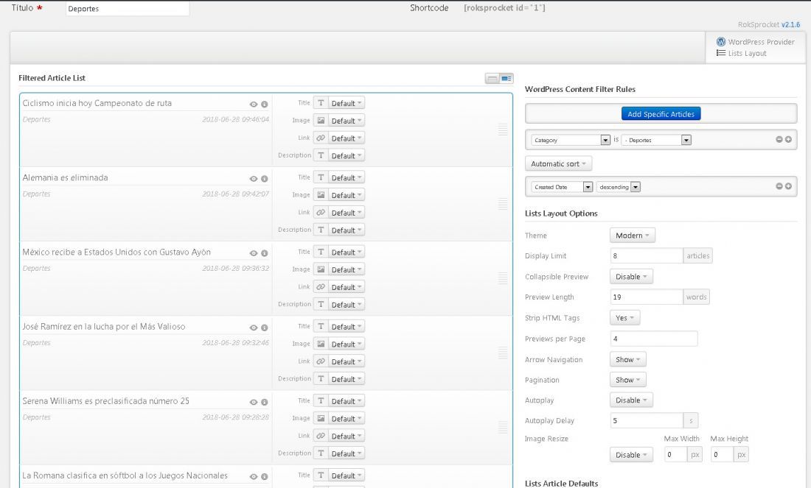
Task: Click the Image type icon for Alemania es eliminada
Action: click(x=321, y=194)
